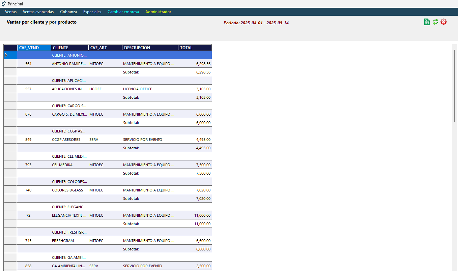Viewport: 458px width, 272px height.
Task: Click the 11,000.00 total for ELEGANCIA TEXTIL
Action: point(202,215)
